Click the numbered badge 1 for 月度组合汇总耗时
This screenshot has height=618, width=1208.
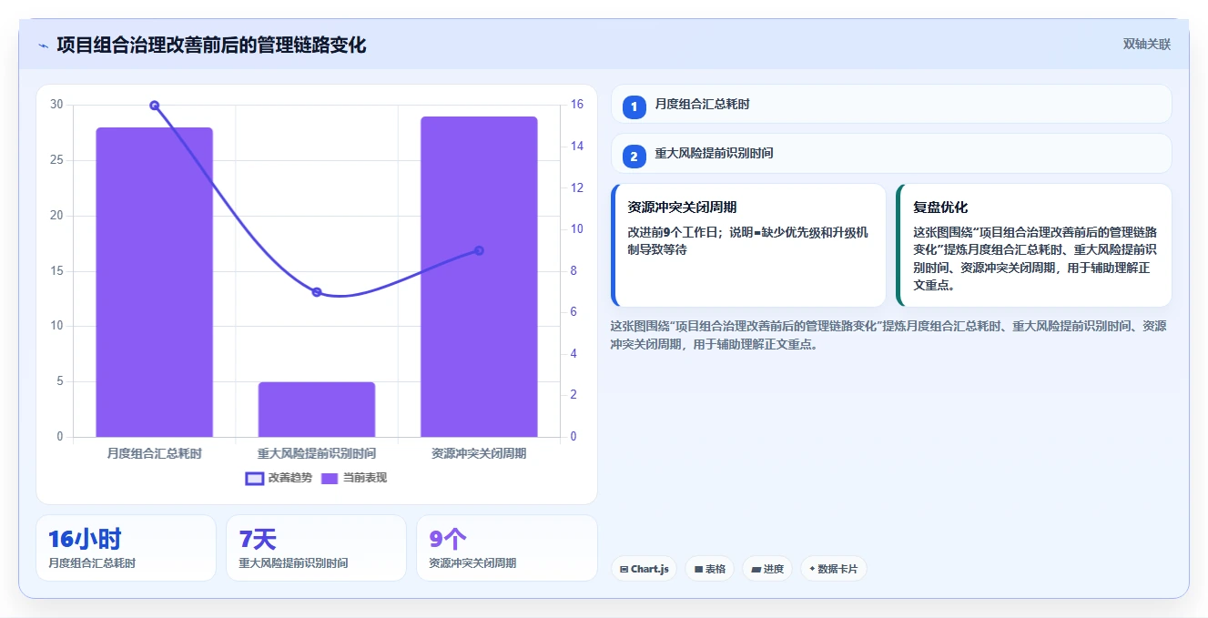(x=634, y=107)
